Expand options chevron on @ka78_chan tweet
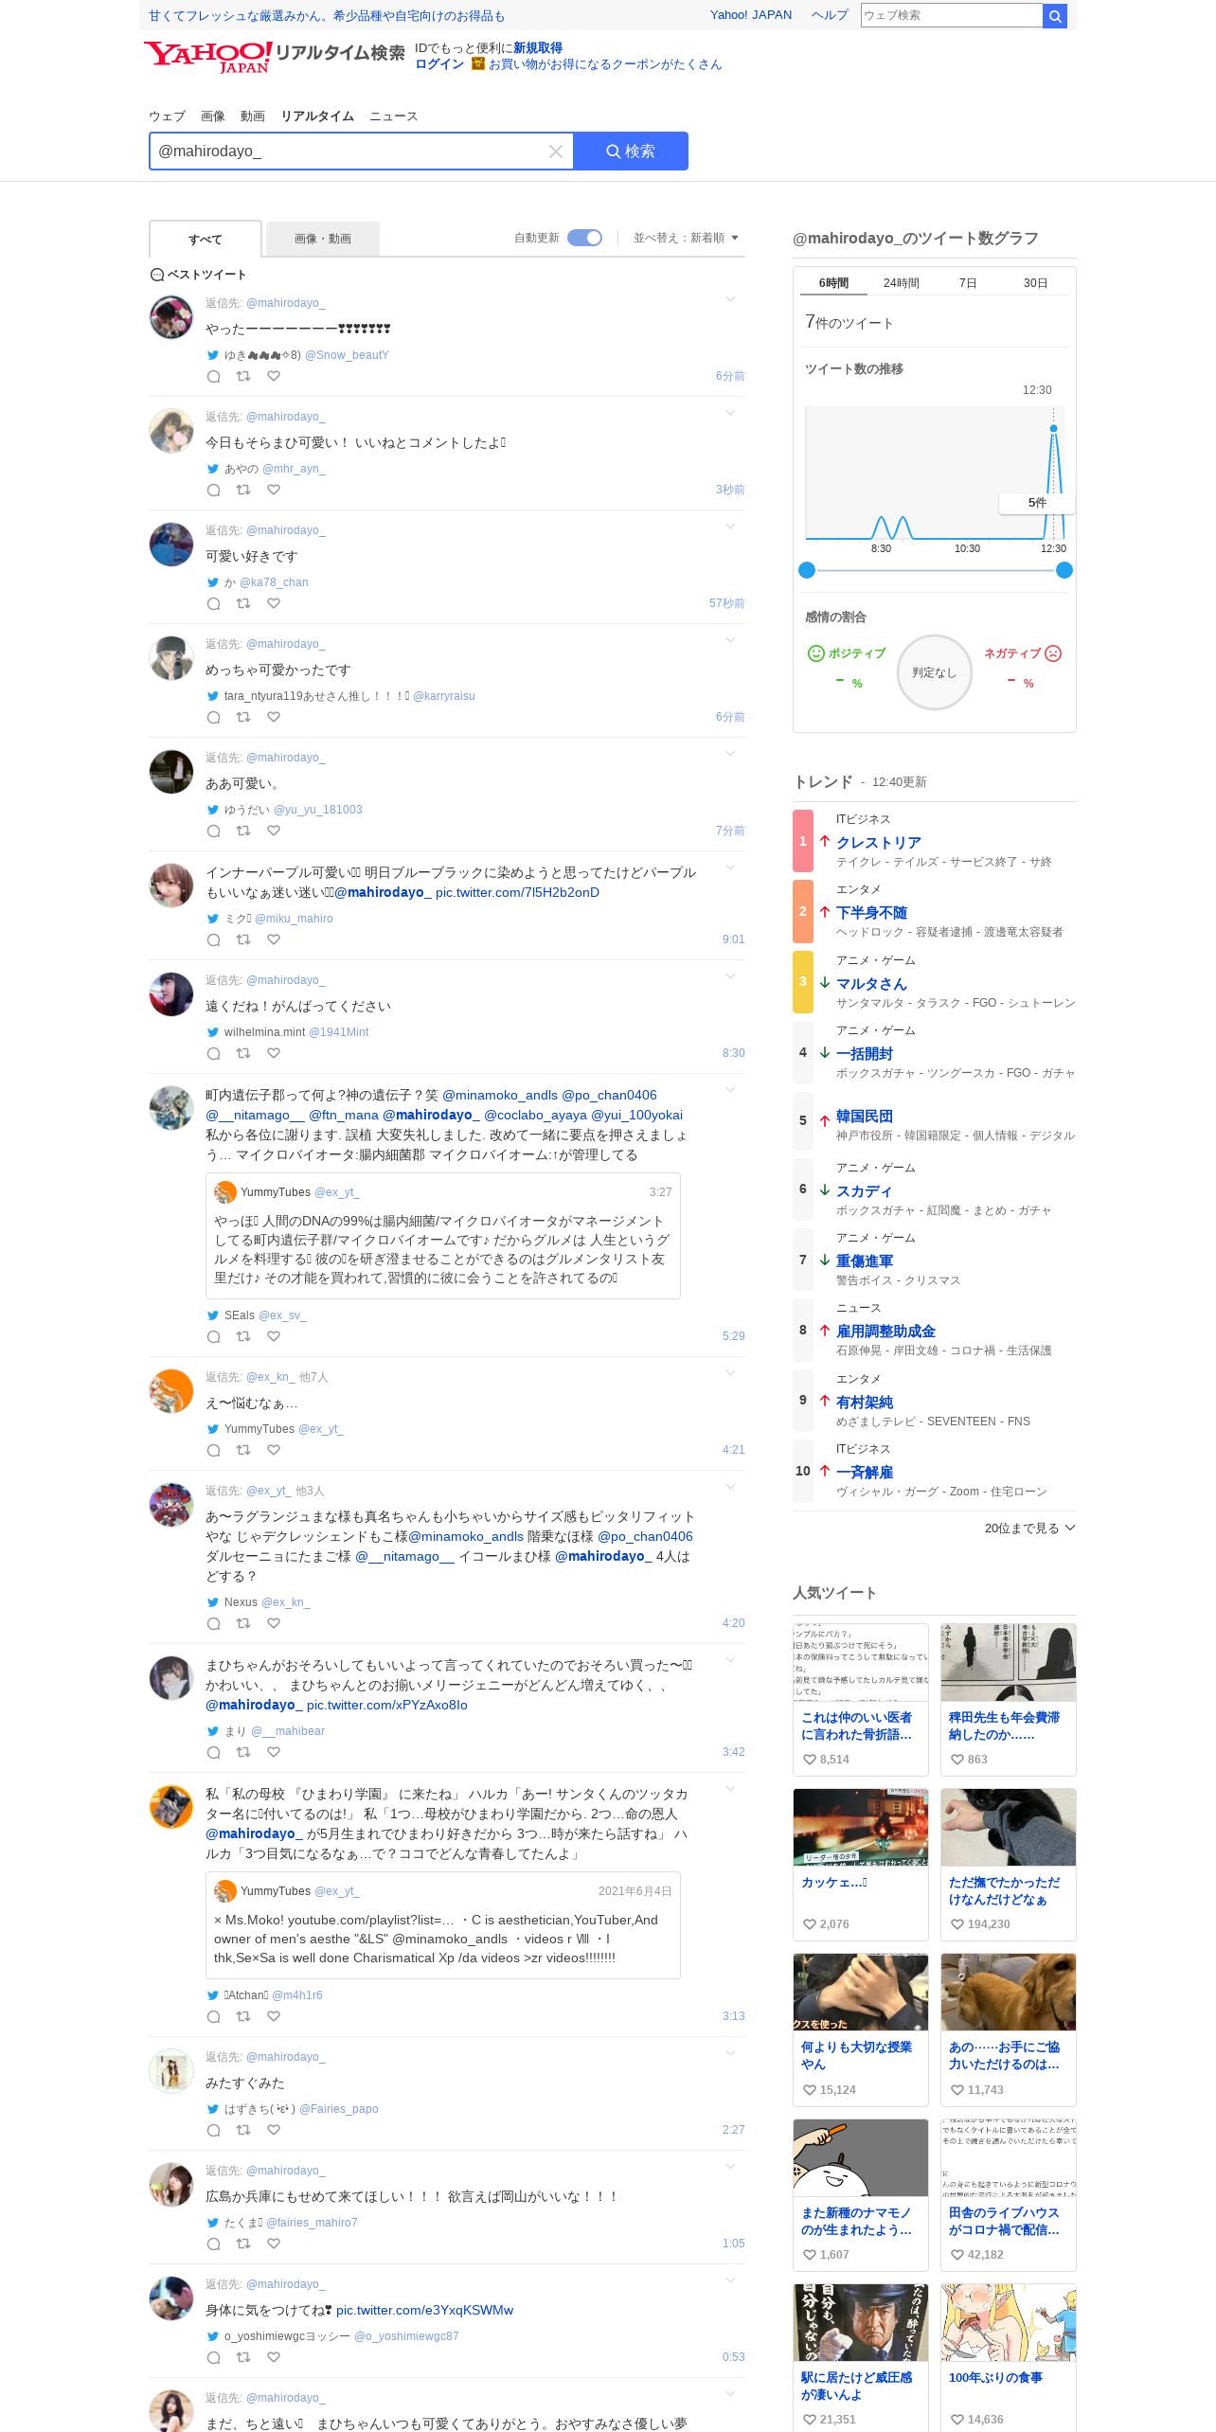The width and height of the screenshot is (1216, 2432). click(730, 527)
